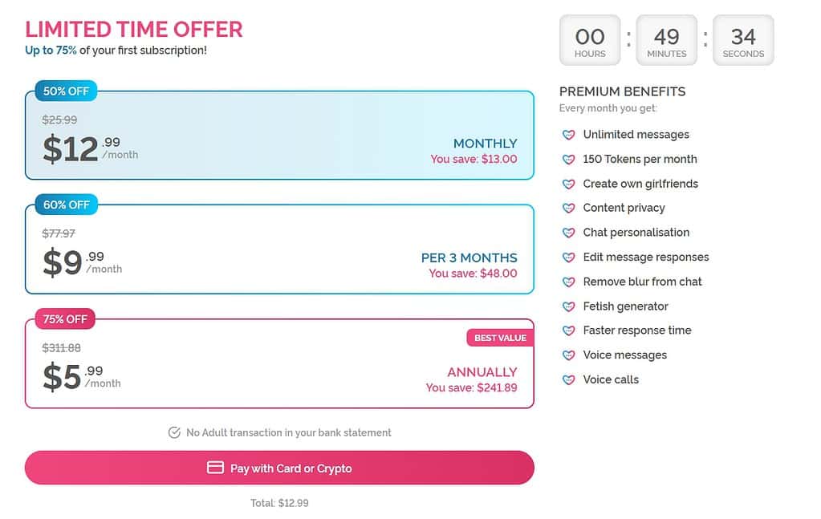Viewport: 821px width, 519px height.
Task: Click heart icon beside Fetish generator
Action: [568, 306]
